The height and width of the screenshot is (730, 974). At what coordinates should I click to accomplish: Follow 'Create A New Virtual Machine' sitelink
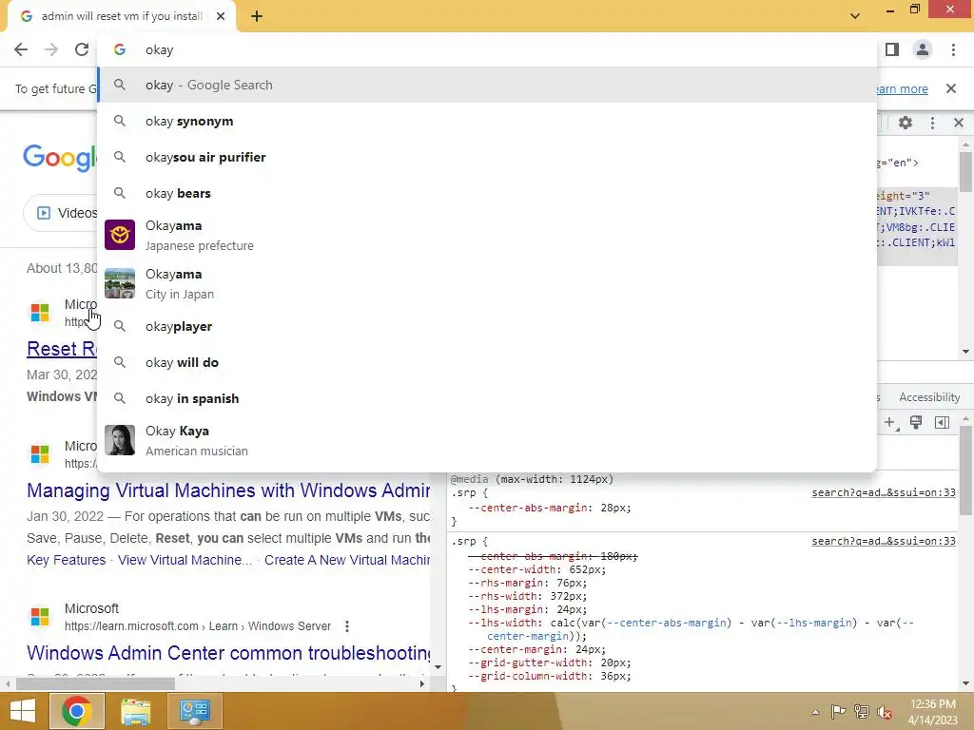tap(347, 560)
